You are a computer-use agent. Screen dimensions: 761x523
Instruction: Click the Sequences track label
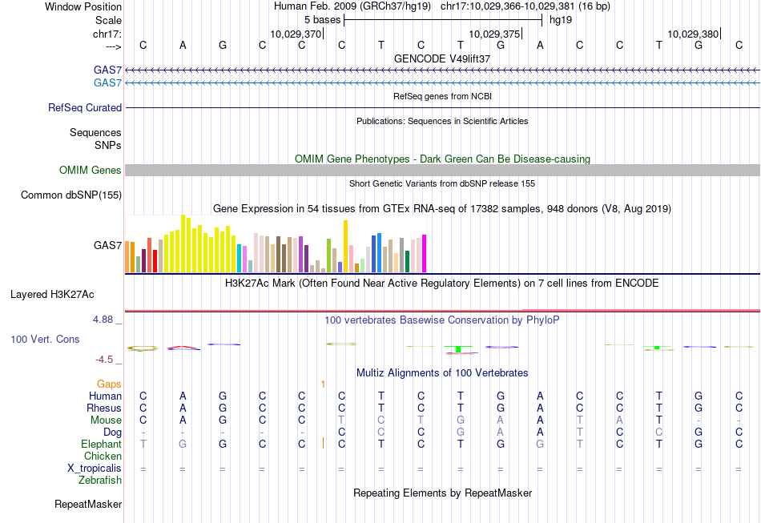pyautogui.click(x=95, y=132)
